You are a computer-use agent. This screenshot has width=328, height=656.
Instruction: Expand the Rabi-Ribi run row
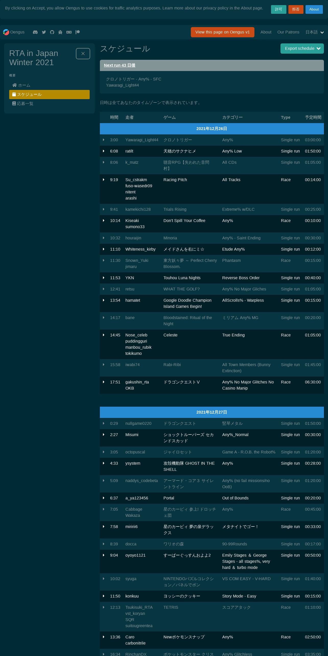(103, 365)
